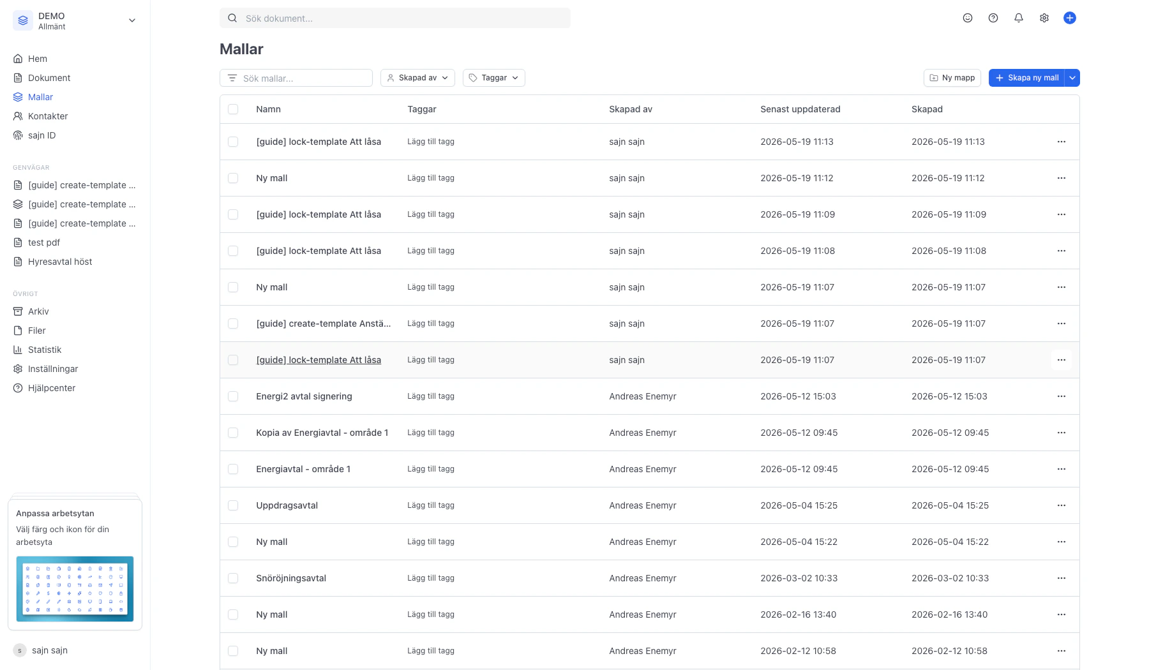The width and height of the screenshot is (1149, 670).
Task: Open the Taggar filter dropdown
Action: 494,78
